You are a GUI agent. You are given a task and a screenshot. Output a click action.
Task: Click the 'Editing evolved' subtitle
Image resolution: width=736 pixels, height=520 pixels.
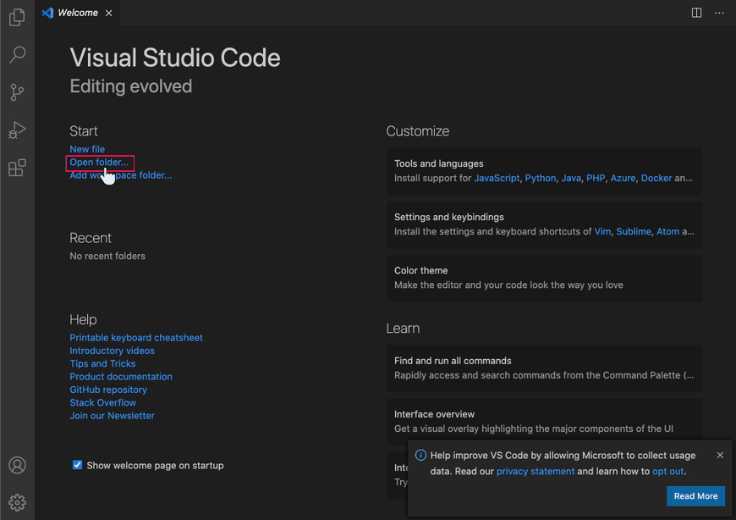[x=131, y=86]
